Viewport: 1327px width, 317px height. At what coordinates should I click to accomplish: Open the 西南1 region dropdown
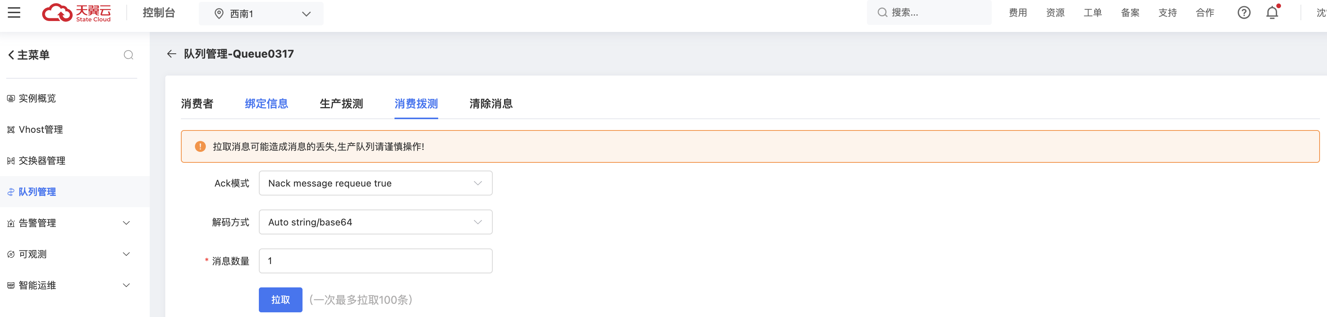tap(261, 13)
